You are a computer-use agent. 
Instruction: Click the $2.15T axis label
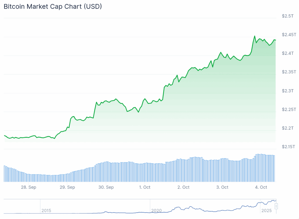(288, 147)
